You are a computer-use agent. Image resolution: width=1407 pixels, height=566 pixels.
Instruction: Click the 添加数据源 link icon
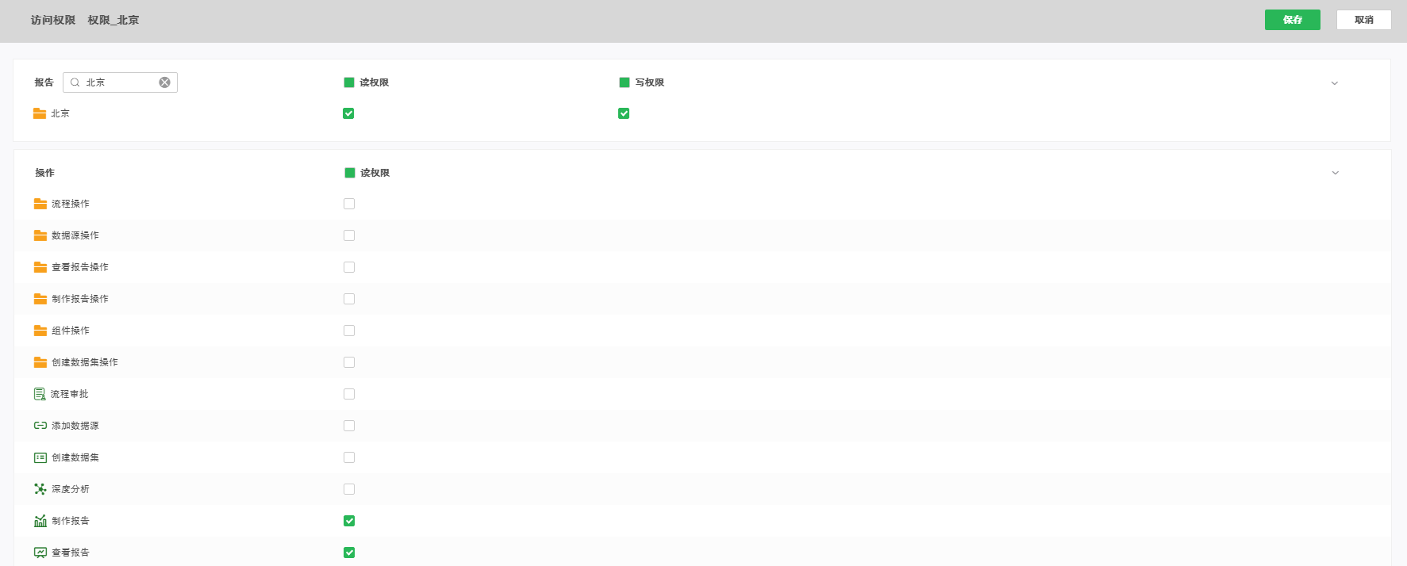tap(40, 426)
